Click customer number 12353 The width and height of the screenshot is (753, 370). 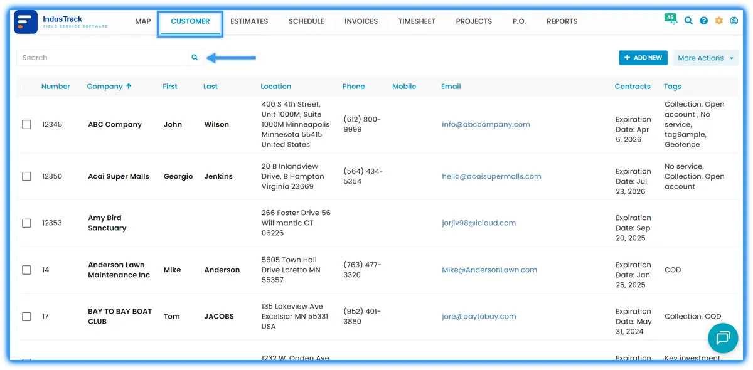pyautogui.click(x=52, y=223)
